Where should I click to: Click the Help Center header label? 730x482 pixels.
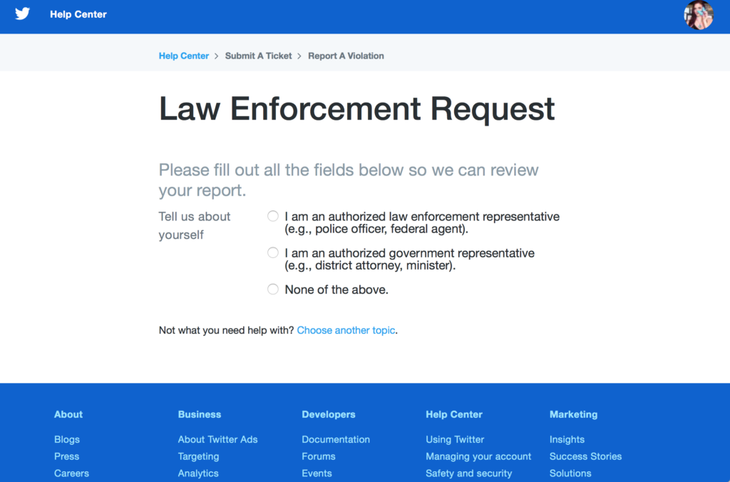coord(78,14)
